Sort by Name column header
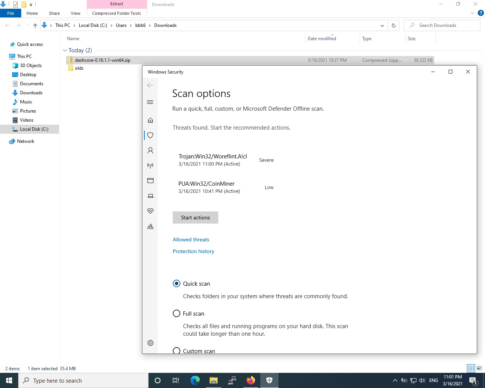This screenshot has width=485, height=388. [73, 39]
